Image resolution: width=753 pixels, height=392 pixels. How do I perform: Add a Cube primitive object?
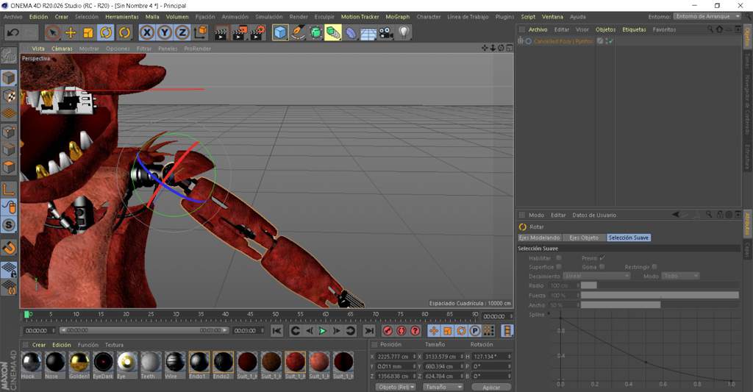[280, 32]
